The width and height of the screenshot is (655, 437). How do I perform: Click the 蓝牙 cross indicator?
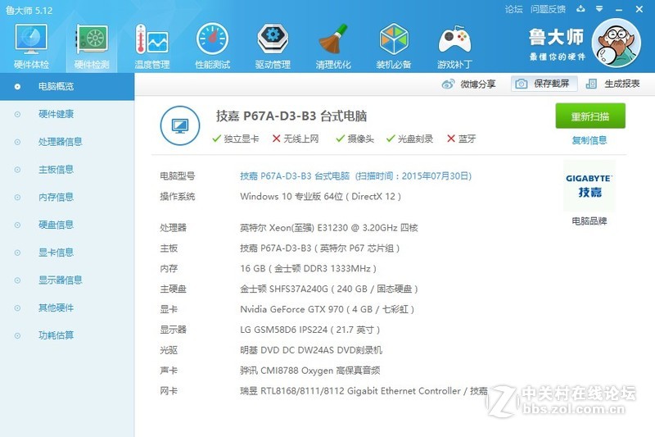pos(462,139)
